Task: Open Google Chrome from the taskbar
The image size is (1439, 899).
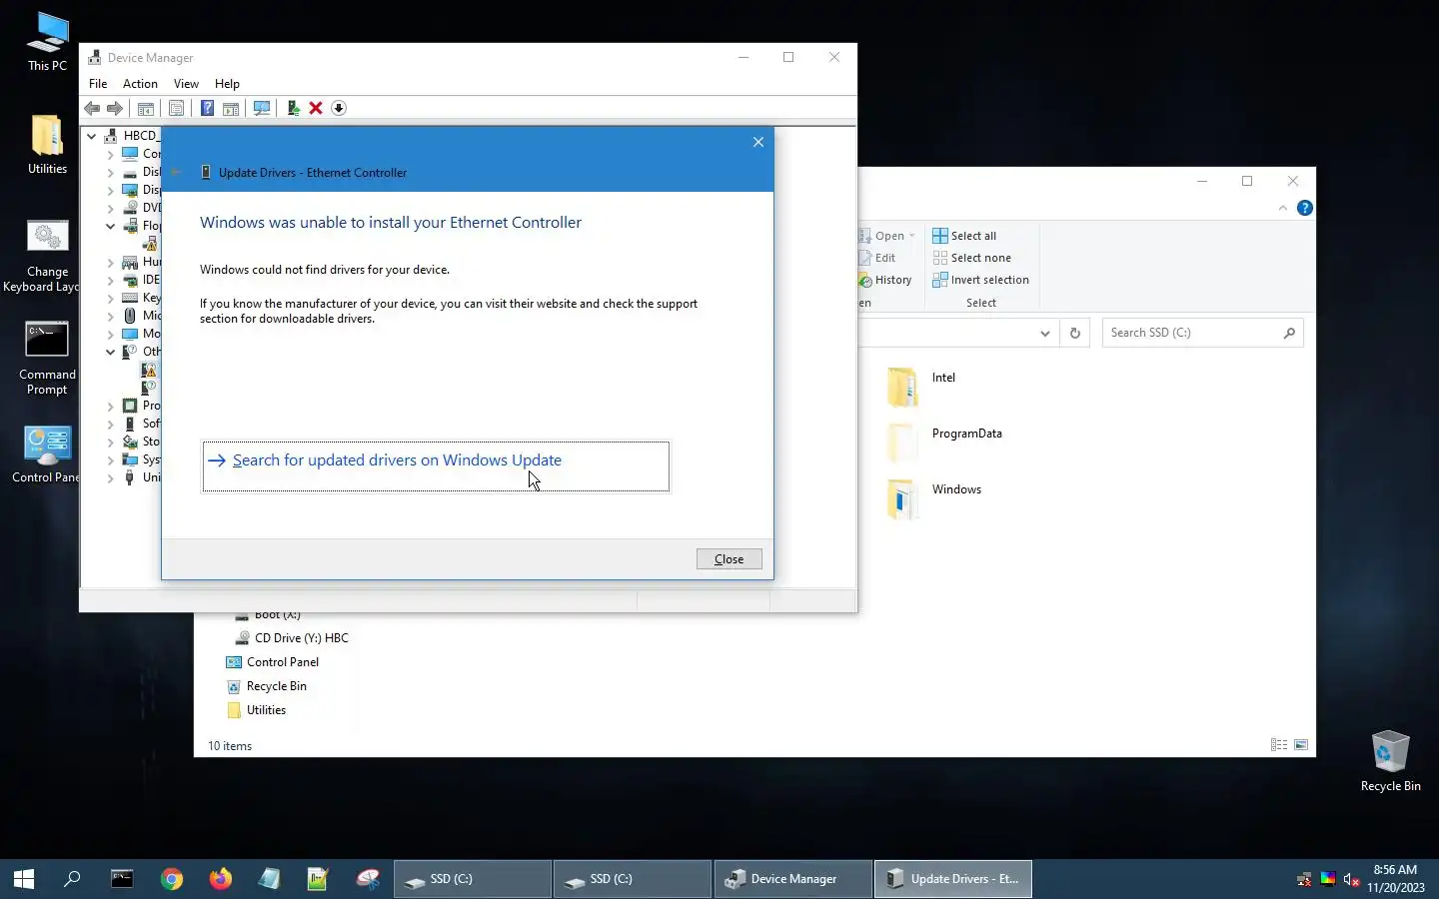Action: pos(172,879)
